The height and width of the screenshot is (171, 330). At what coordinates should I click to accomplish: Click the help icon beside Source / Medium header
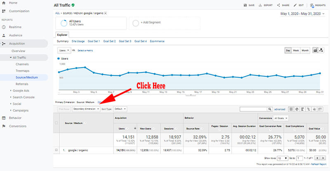tap(85, 123)
